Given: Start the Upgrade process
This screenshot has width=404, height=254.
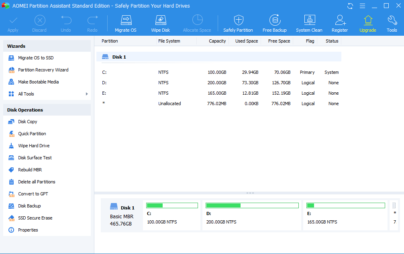Looking at the screenshot, I should tap(367, 22).
